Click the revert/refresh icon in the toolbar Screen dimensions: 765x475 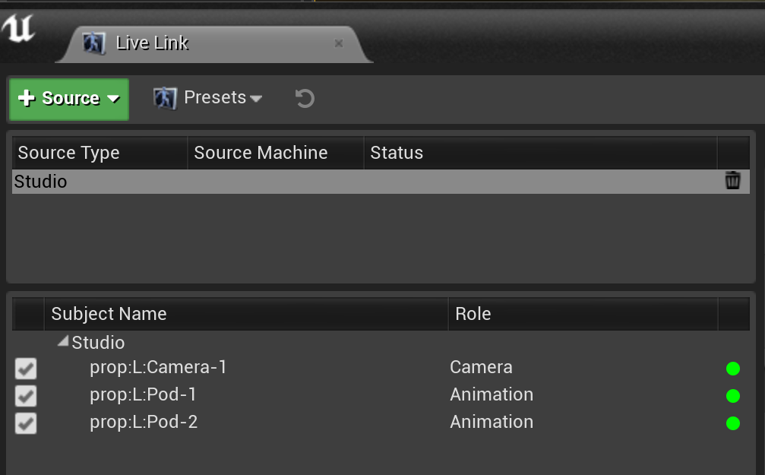point(303,98)
